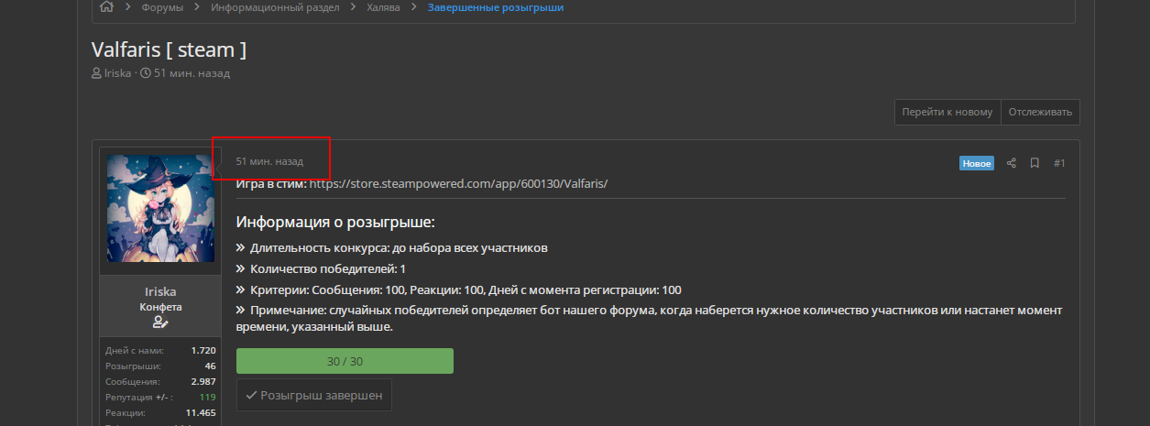This screenshot has width=1150, height=426.
Task: Click the Новое badge on the post
Action: [977, 163]
